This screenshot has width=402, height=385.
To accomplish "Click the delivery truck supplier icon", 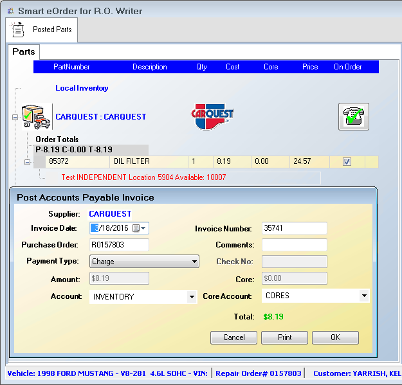I will click(x=36, y=117).
